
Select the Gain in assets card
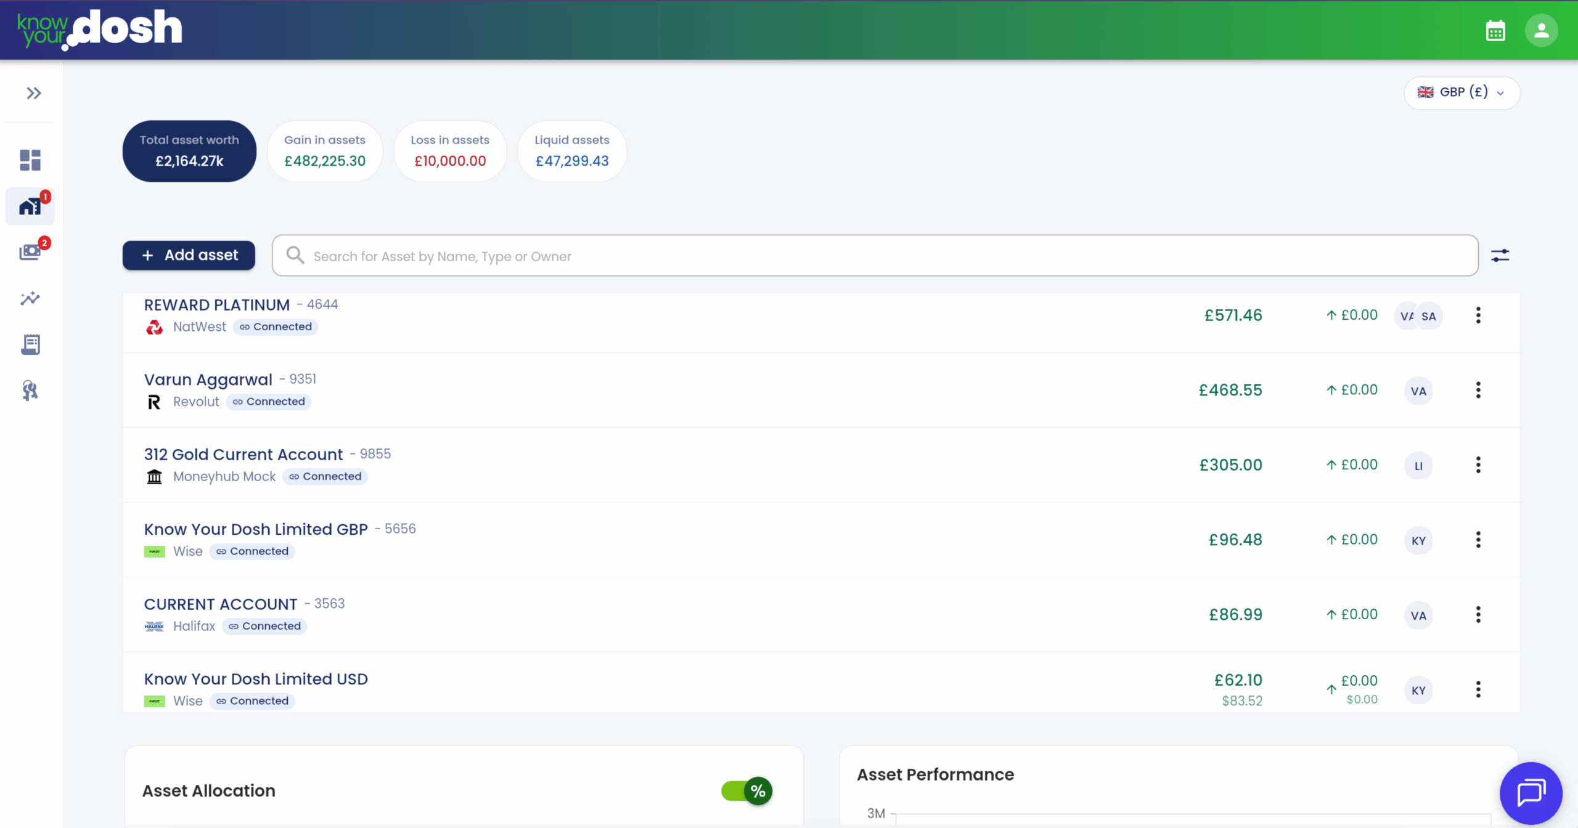tap(325, 151)
